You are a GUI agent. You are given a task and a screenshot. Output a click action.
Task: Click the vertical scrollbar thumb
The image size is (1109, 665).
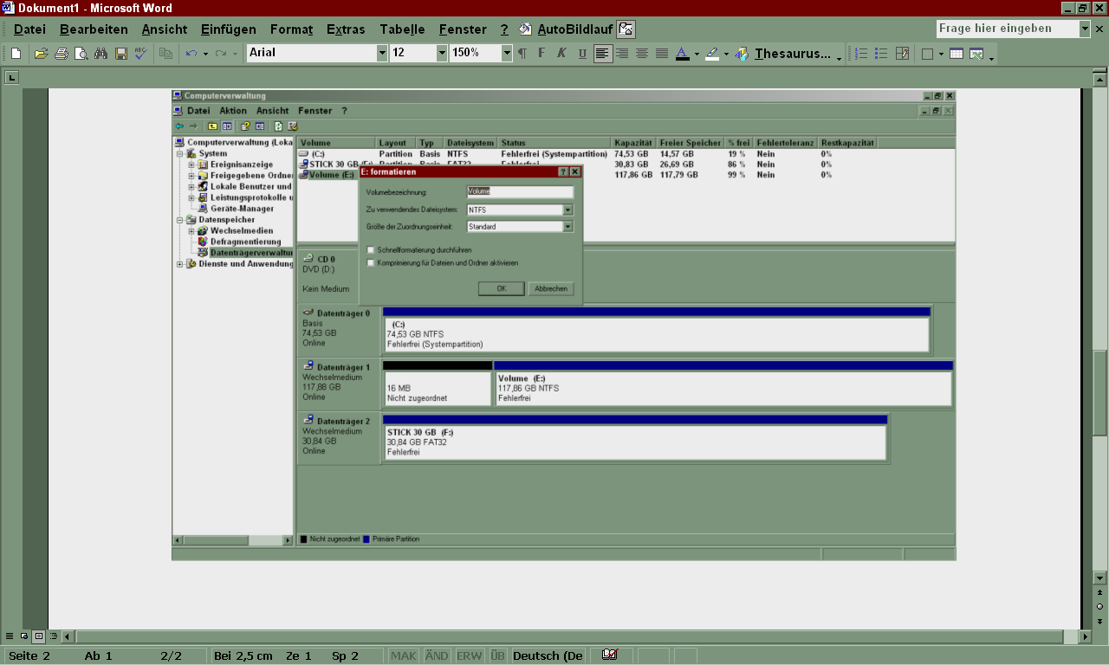coord(1100,392)
